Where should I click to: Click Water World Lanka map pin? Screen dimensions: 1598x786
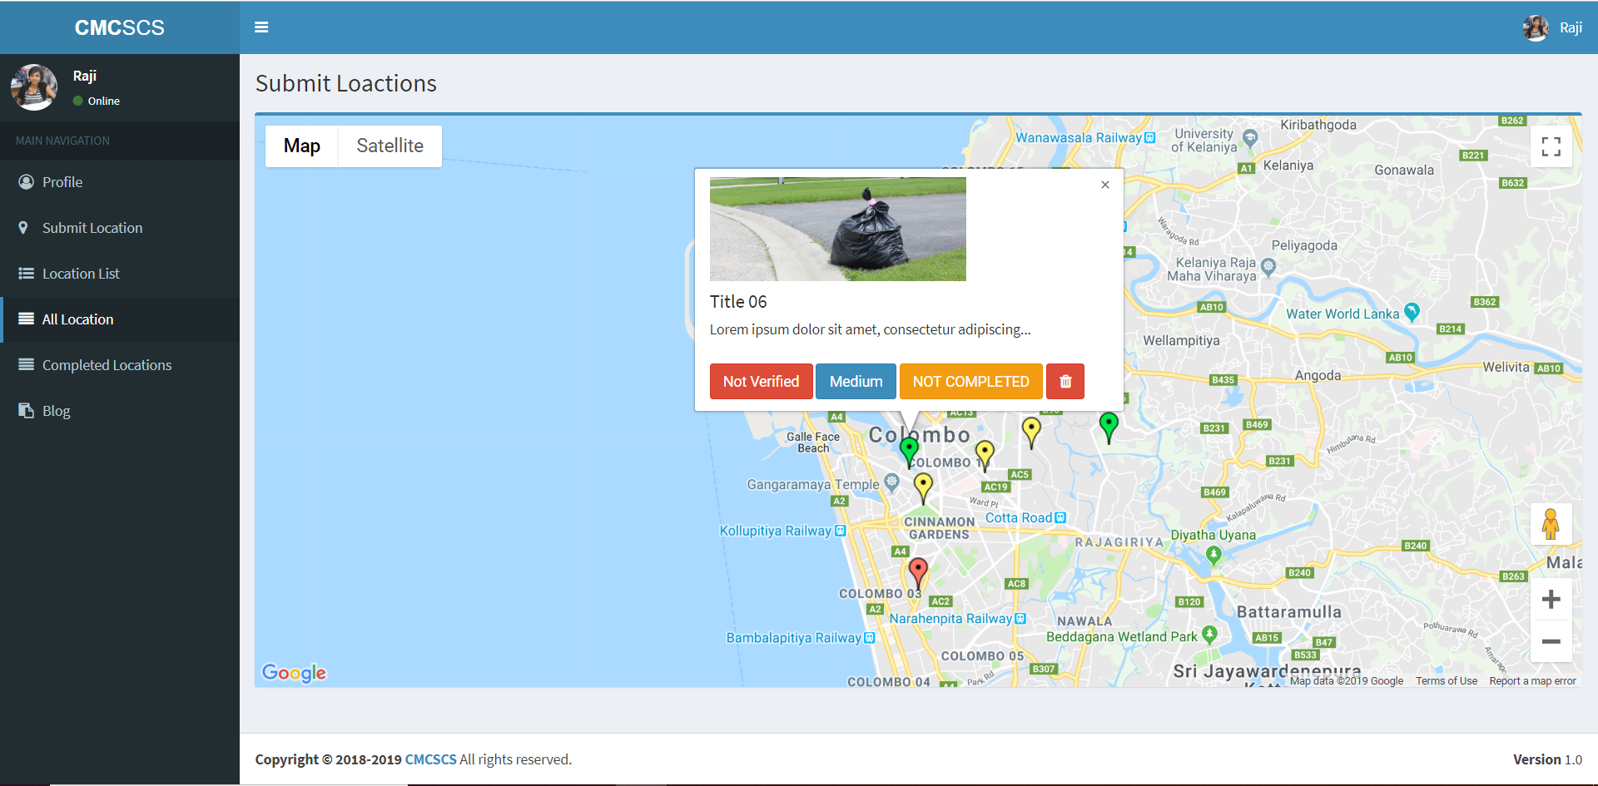(x=1412, y=313)
